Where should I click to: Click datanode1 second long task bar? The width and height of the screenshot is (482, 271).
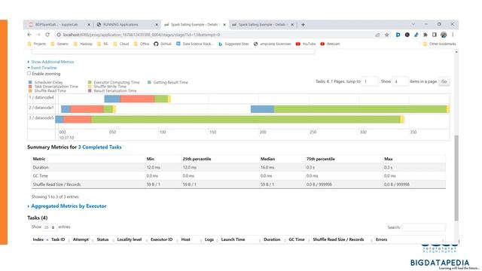[x=350, y=109]
